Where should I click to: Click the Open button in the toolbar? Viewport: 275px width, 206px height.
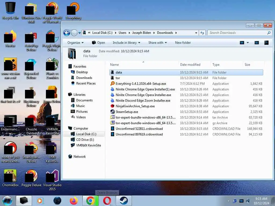coord(98,43)
